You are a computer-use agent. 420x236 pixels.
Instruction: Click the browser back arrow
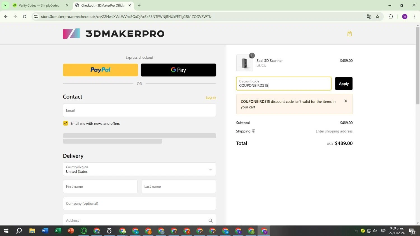click(x=6, y=16)
